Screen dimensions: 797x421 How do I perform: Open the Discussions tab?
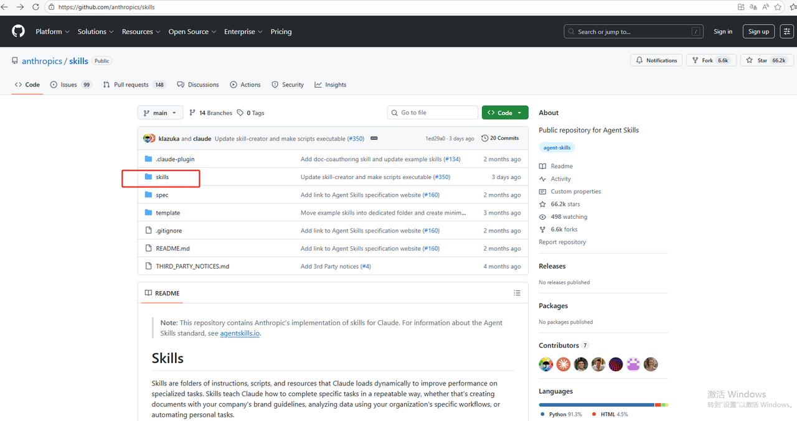198,85
